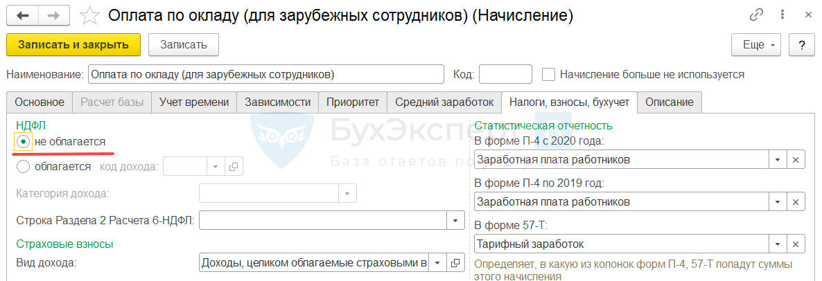
Task: Click the back navigation arrow
Action: [x=23, y=15]
